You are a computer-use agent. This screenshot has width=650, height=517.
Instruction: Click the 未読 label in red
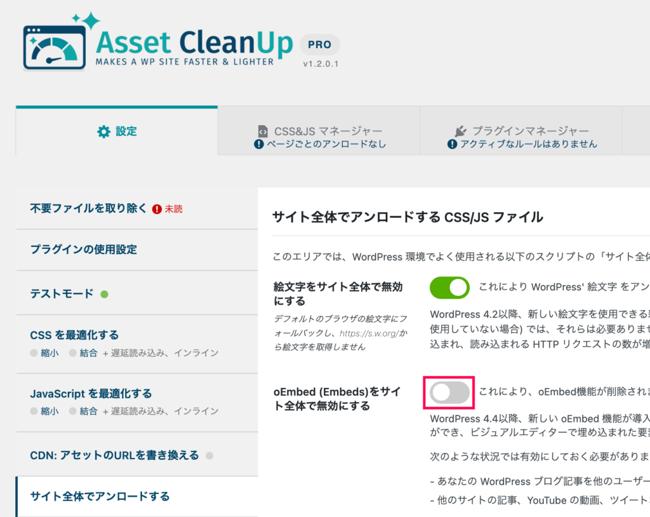click(x=174, y=209)
